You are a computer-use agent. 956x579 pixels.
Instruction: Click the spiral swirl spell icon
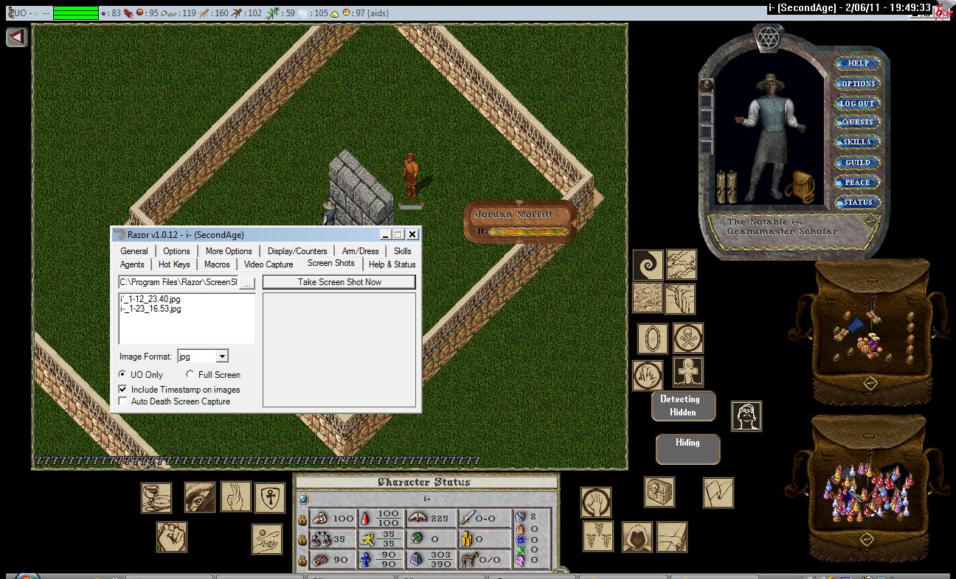[x=648, y=264]
